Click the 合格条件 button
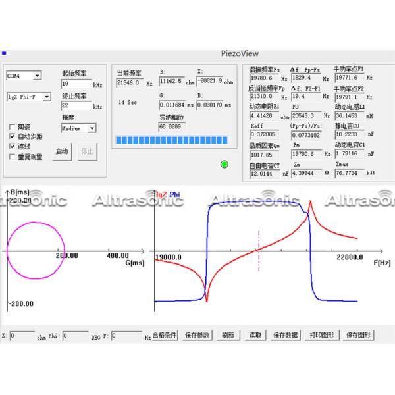The height and width of the screenshot is (395, 395). 165,335
